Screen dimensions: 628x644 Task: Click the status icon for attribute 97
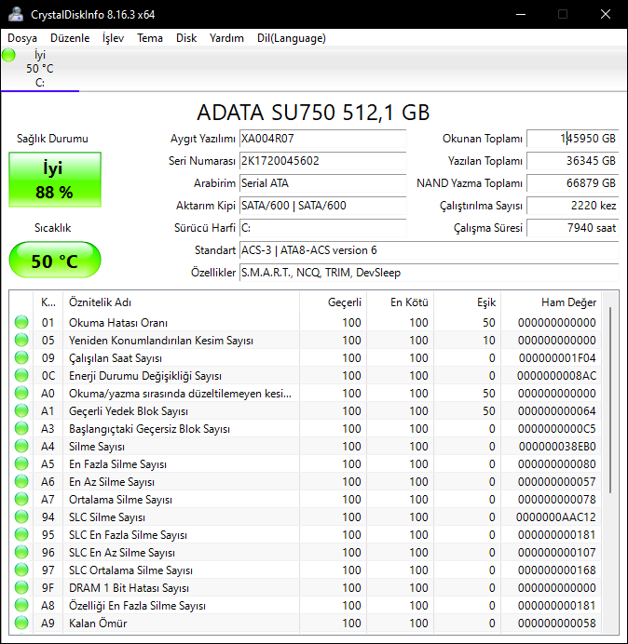(21, 570)
